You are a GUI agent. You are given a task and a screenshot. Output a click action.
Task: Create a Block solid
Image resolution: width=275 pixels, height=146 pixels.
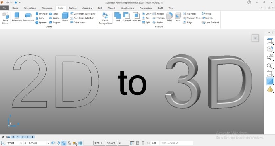pos(65,17)
